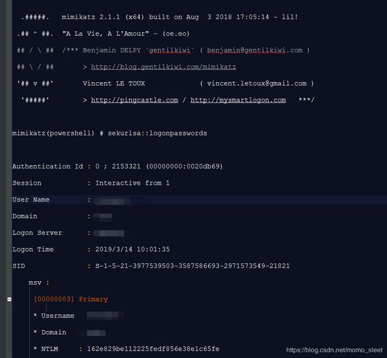Image resolution: width=387 pixels, height=358 pixels.
Task: Select the Authentication Id value 2153321
Action: [126, 166]
